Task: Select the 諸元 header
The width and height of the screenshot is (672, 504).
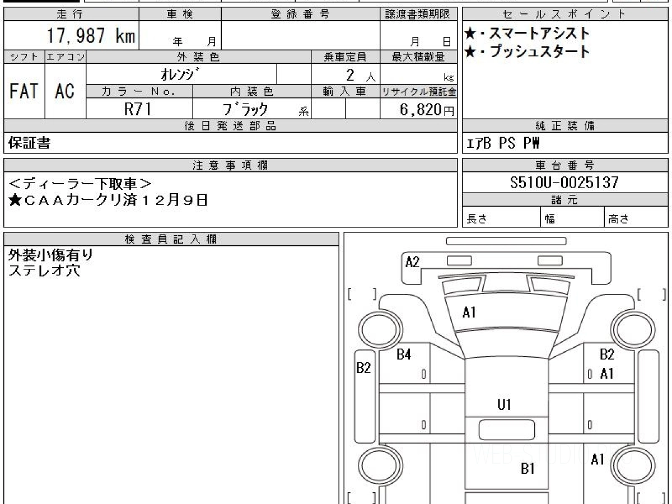Action: [x=565, y=200]
